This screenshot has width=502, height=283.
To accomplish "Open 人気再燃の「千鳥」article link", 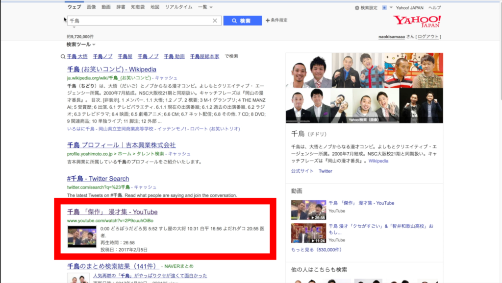I will tap(150, 275).
